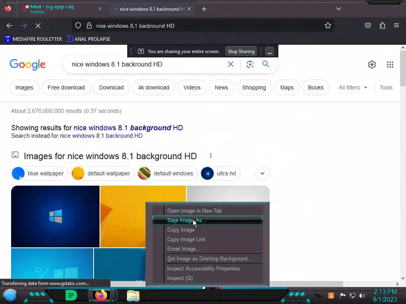The image size is (406, 304).
Task: Click the Google logo
Action: coord(27,65)
